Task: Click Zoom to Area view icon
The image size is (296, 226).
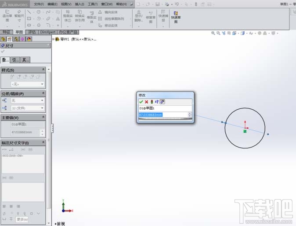Action: (x=218, y=33)
